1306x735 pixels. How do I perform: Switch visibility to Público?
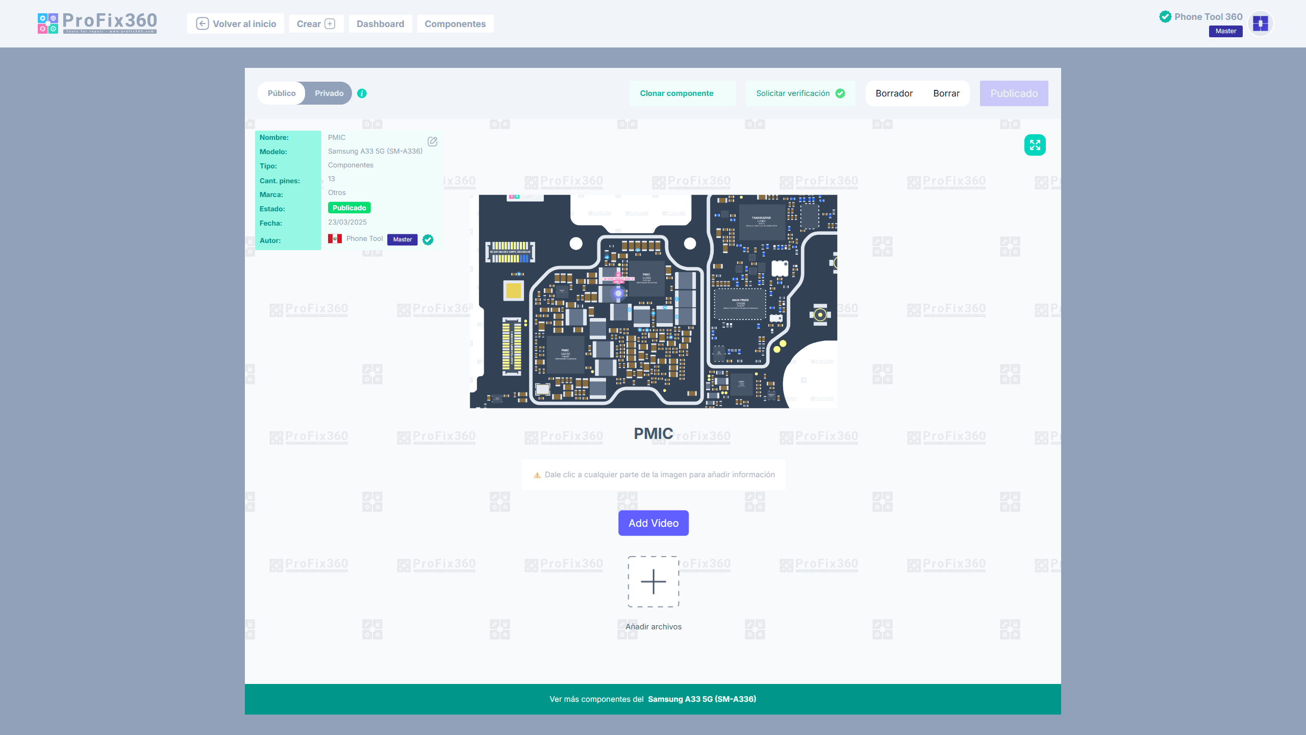(x=282, y=93)
